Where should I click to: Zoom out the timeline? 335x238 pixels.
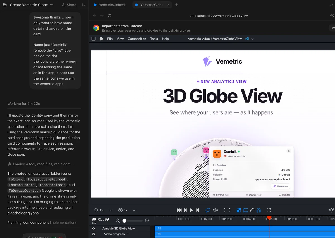pos(118,221)
